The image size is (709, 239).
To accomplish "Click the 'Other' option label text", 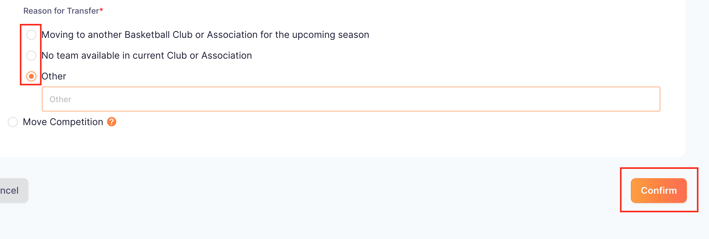I will pos(54,76).
